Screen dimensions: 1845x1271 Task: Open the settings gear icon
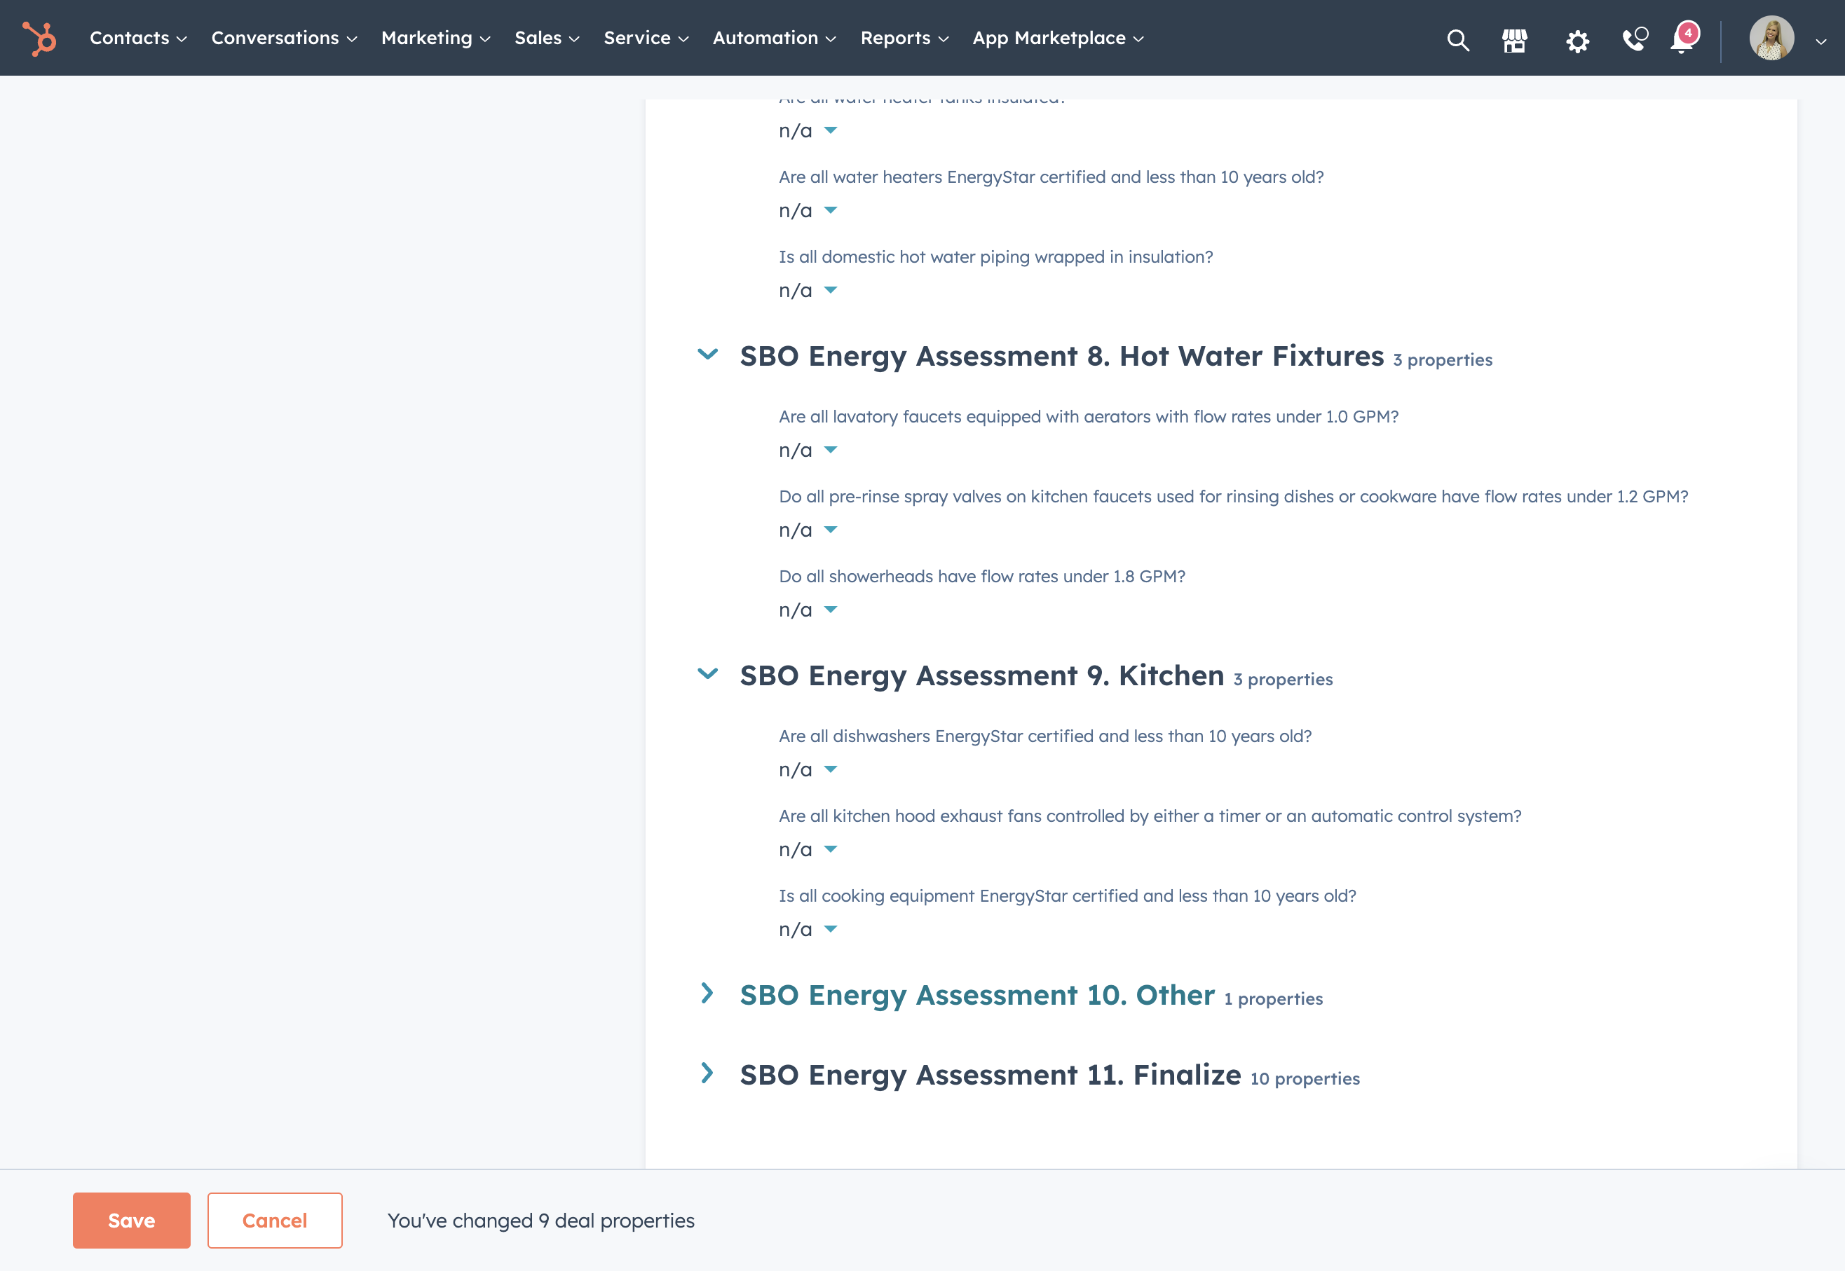point(1577,41)
